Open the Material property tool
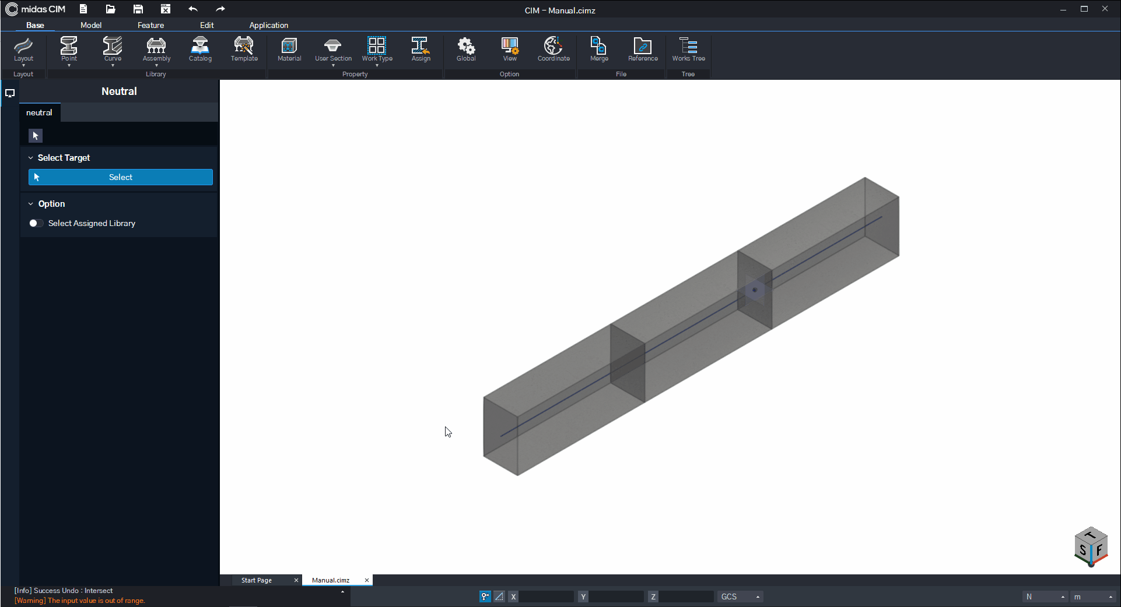 click(289, 50)
